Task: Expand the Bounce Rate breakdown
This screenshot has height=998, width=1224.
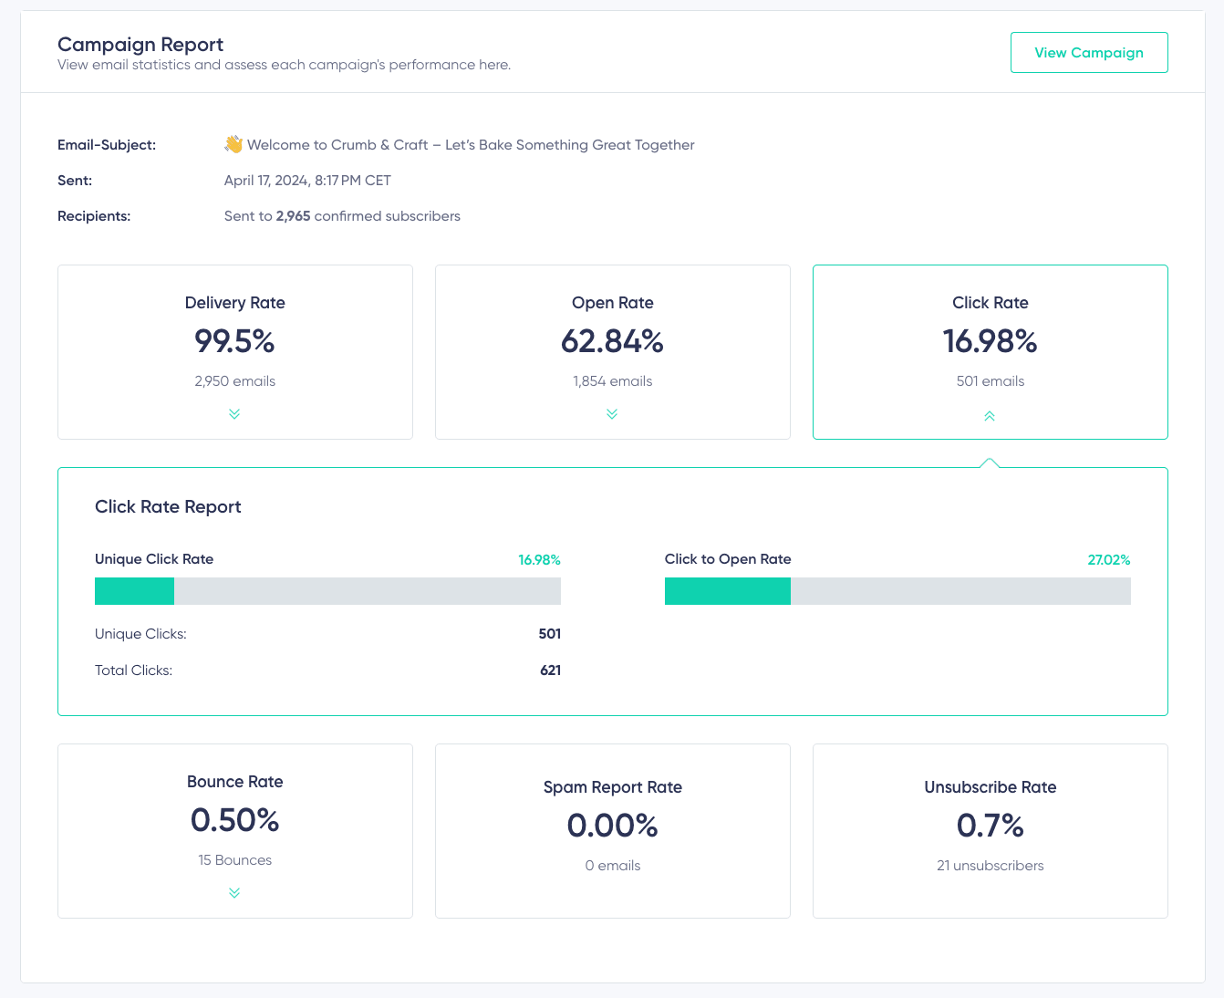Action: (234, 893)
